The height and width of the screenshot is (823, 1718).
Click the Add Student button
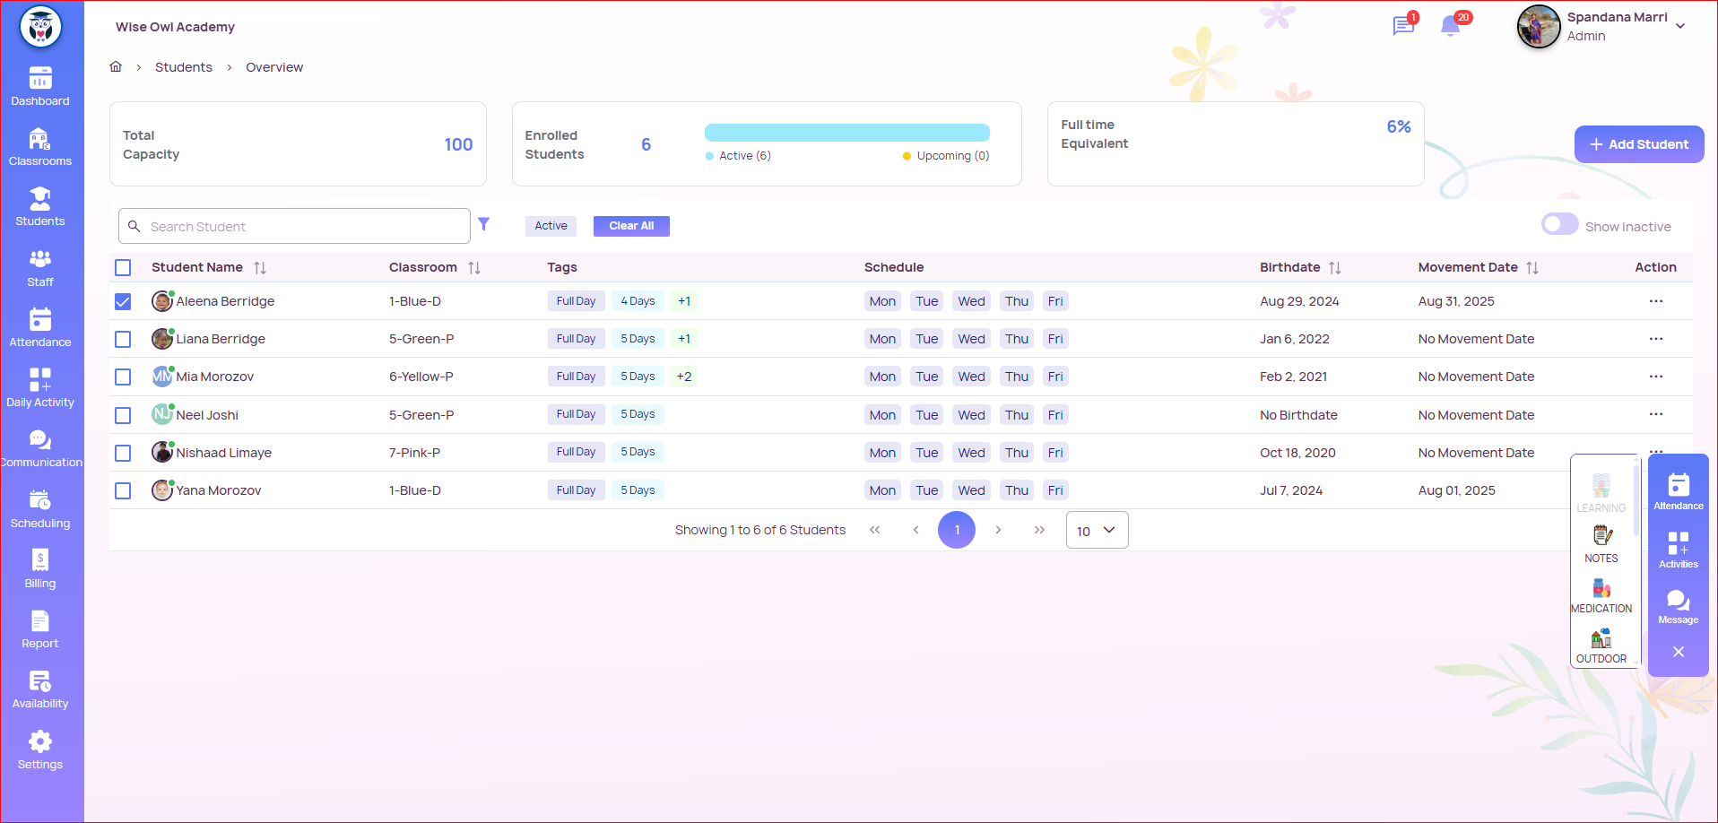tap(1638, 144)
